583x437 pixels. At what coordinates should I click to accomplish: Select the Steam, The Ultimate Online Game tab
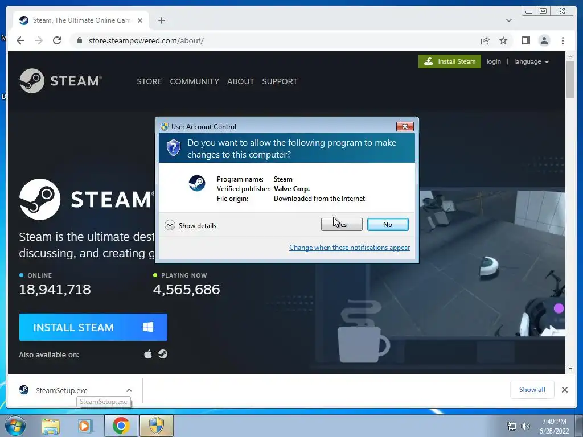pos(81,20)
